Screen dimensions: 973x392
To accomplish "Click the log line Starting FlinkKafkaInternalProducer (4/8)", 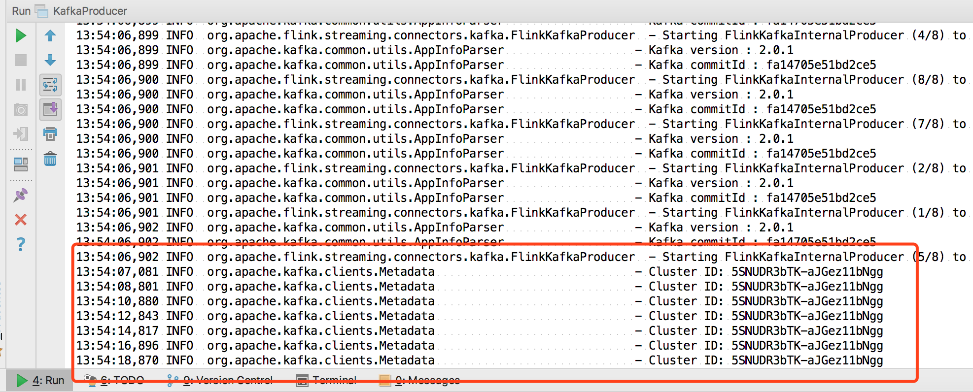I will (x=521, y=35).
